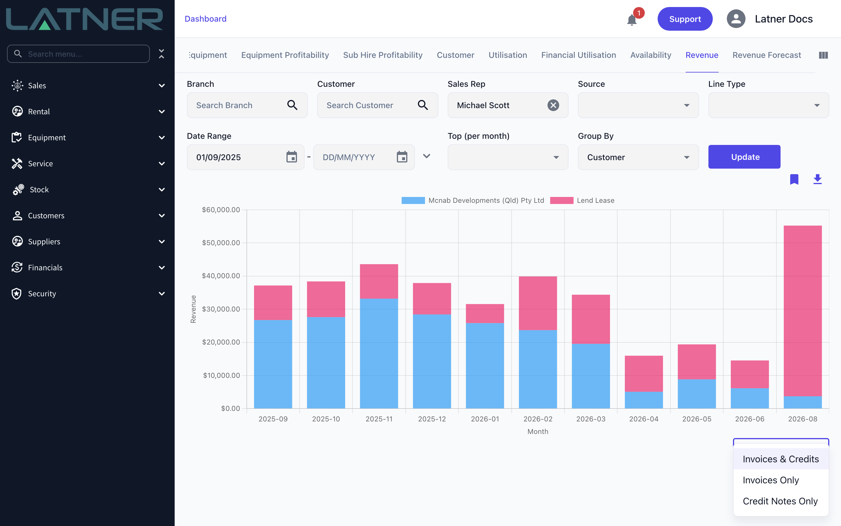
Task: Switch to the Sub Hire Profitability tab
Action: 383,55
